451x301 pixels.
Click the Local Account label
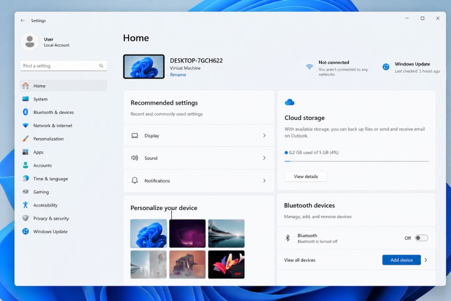click(56, 45)
